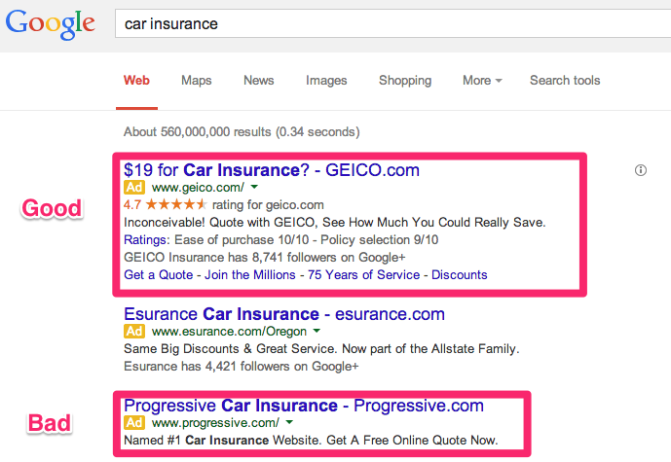Open the $19 for Car Insurance GEICO link

click(272, 170)
